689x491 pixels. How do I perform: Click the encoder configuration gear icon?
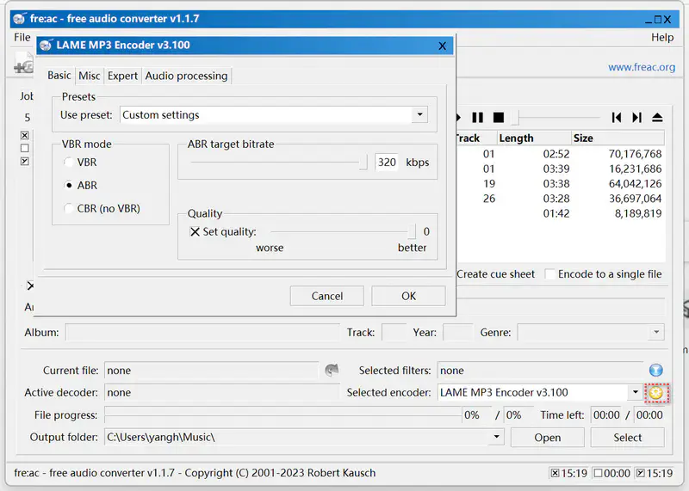point(656,392)
